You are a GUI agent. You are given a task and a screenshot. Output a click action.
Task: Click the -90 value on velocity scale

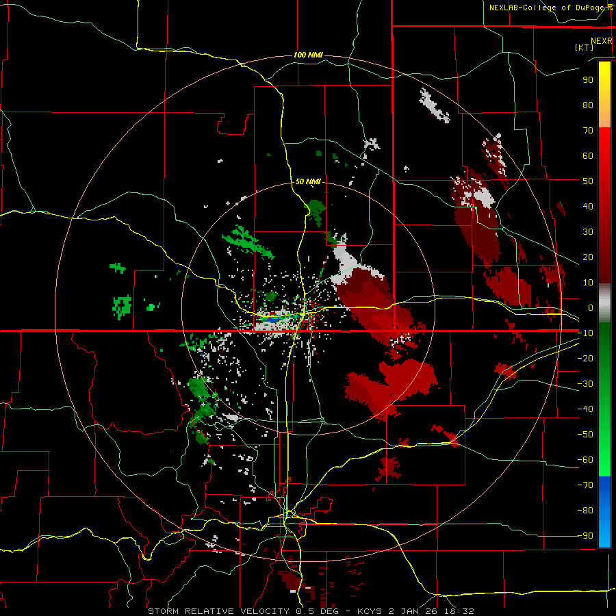[x=585, y=536]
